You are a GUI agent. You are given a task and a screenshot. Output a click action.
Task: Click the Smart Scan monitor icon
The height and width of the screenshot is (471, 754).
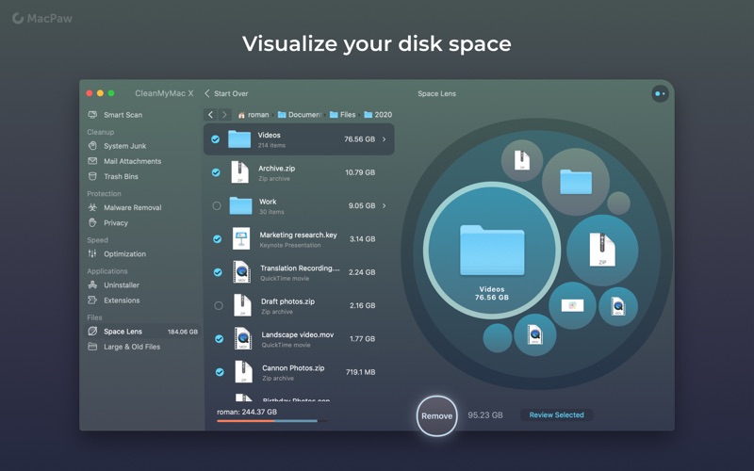coord(92,114)
